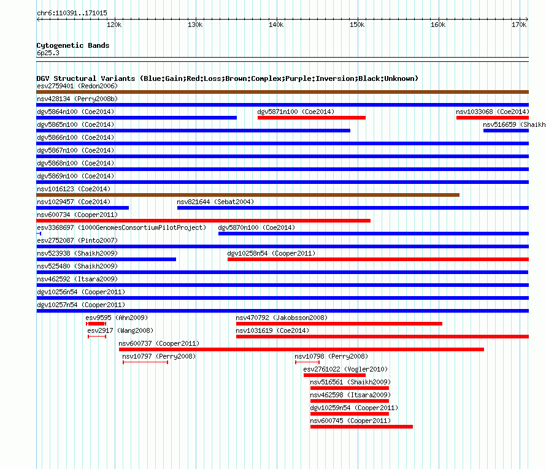Select esv2761022 (Vogler2010) variant
Viewport: 546px width, 469px height.
[x=334, y=375]
